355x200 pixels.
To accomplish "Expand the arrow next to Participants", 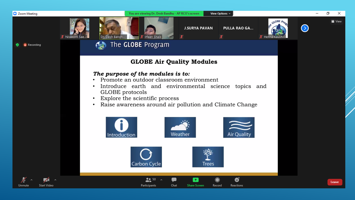I will [x=161, y=180].
